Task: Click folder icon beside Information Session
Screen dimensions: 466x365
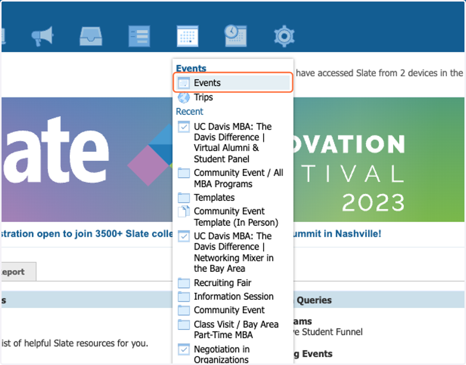Action: point(184,297)
